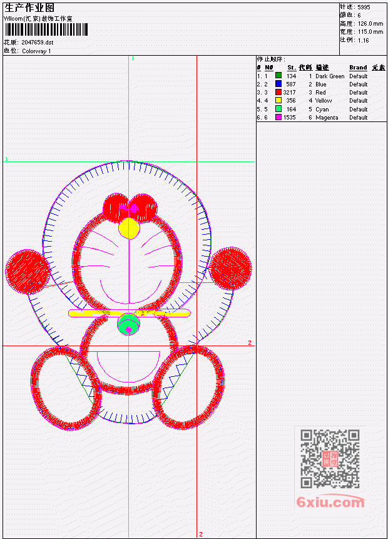Click the Dark Green color swatch
This screenshot has height=539, width=388.
point(278,75)
